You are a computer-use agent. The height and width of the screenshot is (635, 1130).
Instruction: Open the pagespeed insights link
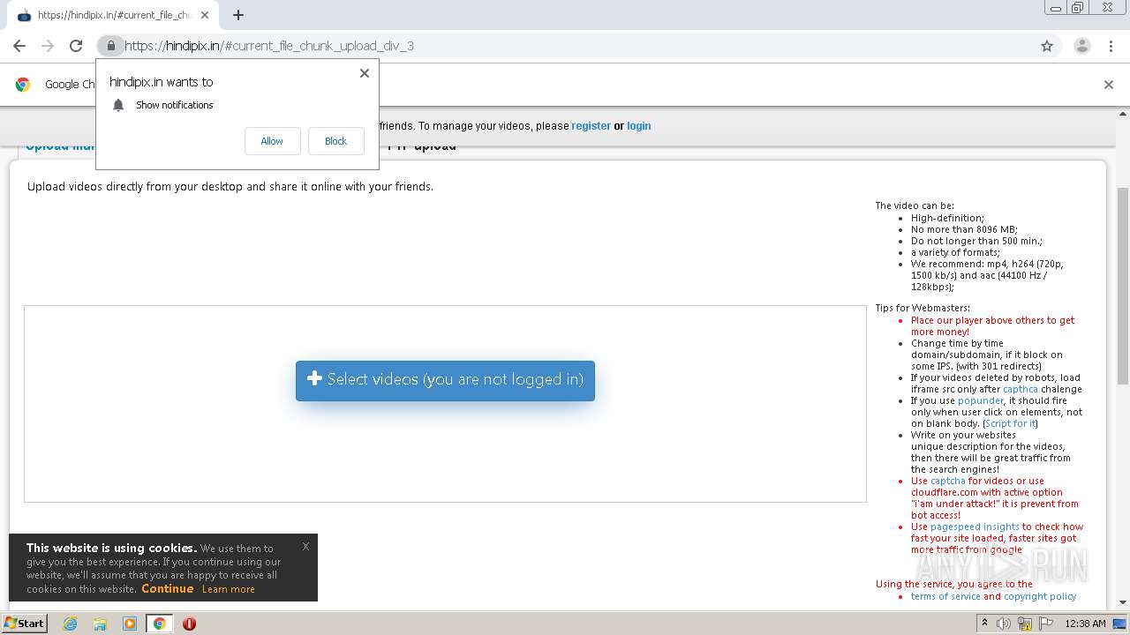point(975,527)
